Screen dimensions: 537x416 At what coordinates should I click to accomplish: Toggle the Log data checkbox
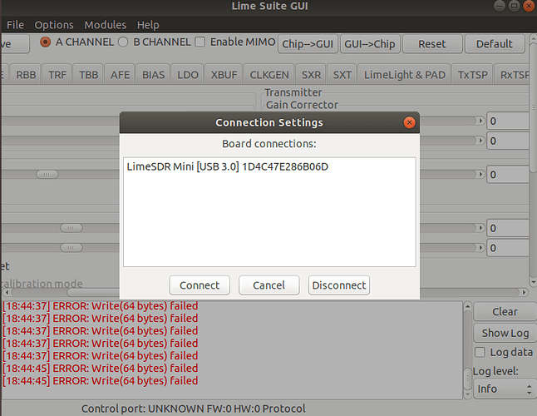click(480, 352)
